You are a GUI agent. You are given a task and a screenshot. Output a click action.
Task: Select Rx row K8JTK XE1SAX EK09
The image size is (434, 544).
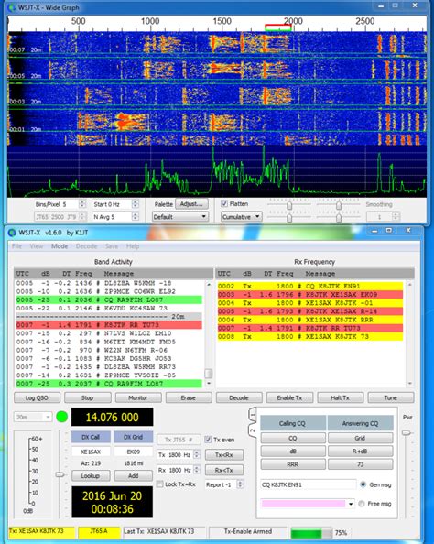point(310,295)
